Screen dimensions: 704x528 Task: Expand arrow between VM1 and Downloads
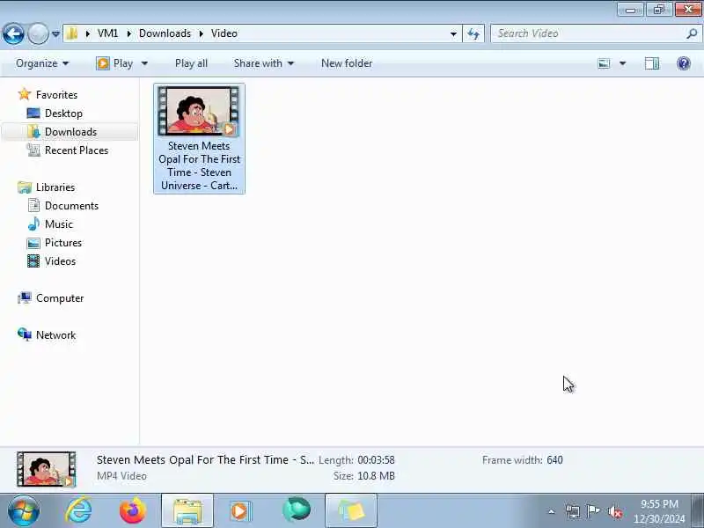[x=128, y=33]
